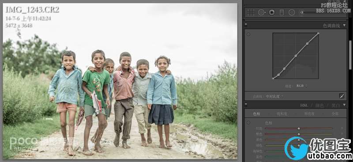Select the Crop Overlay grid tool
The image size is (353, 162).
click(251, 12)
